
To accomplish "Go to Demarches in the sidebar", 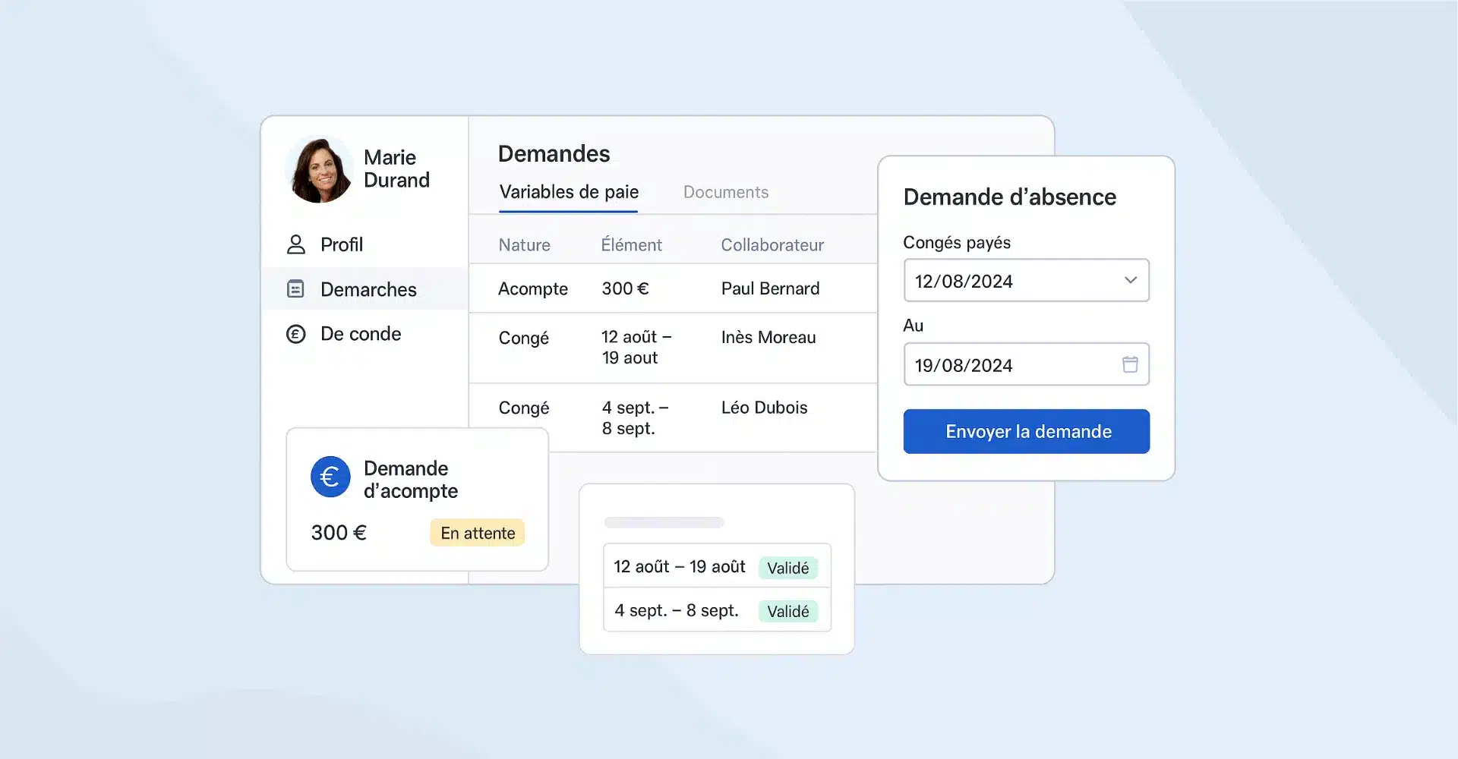I will (368, 290).
